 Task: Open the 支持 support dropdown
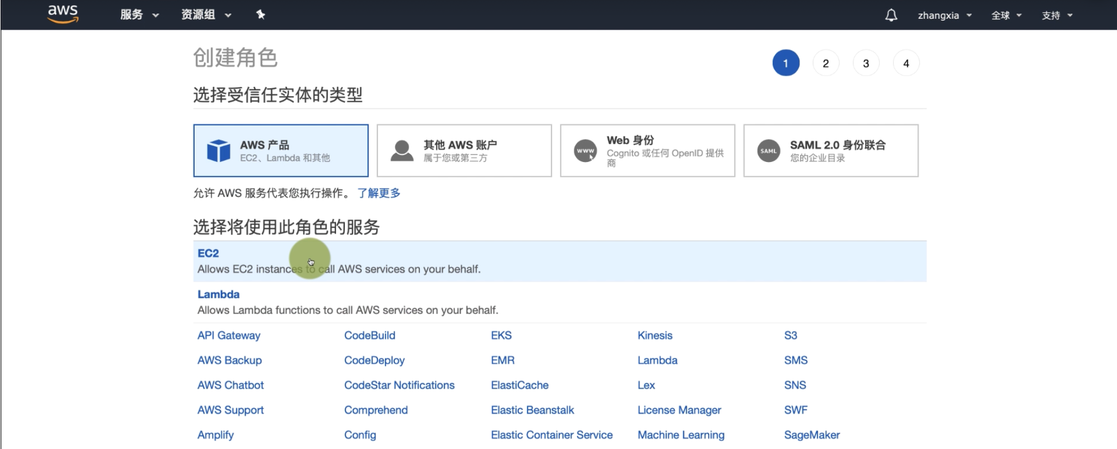[x=1057, y=15]
